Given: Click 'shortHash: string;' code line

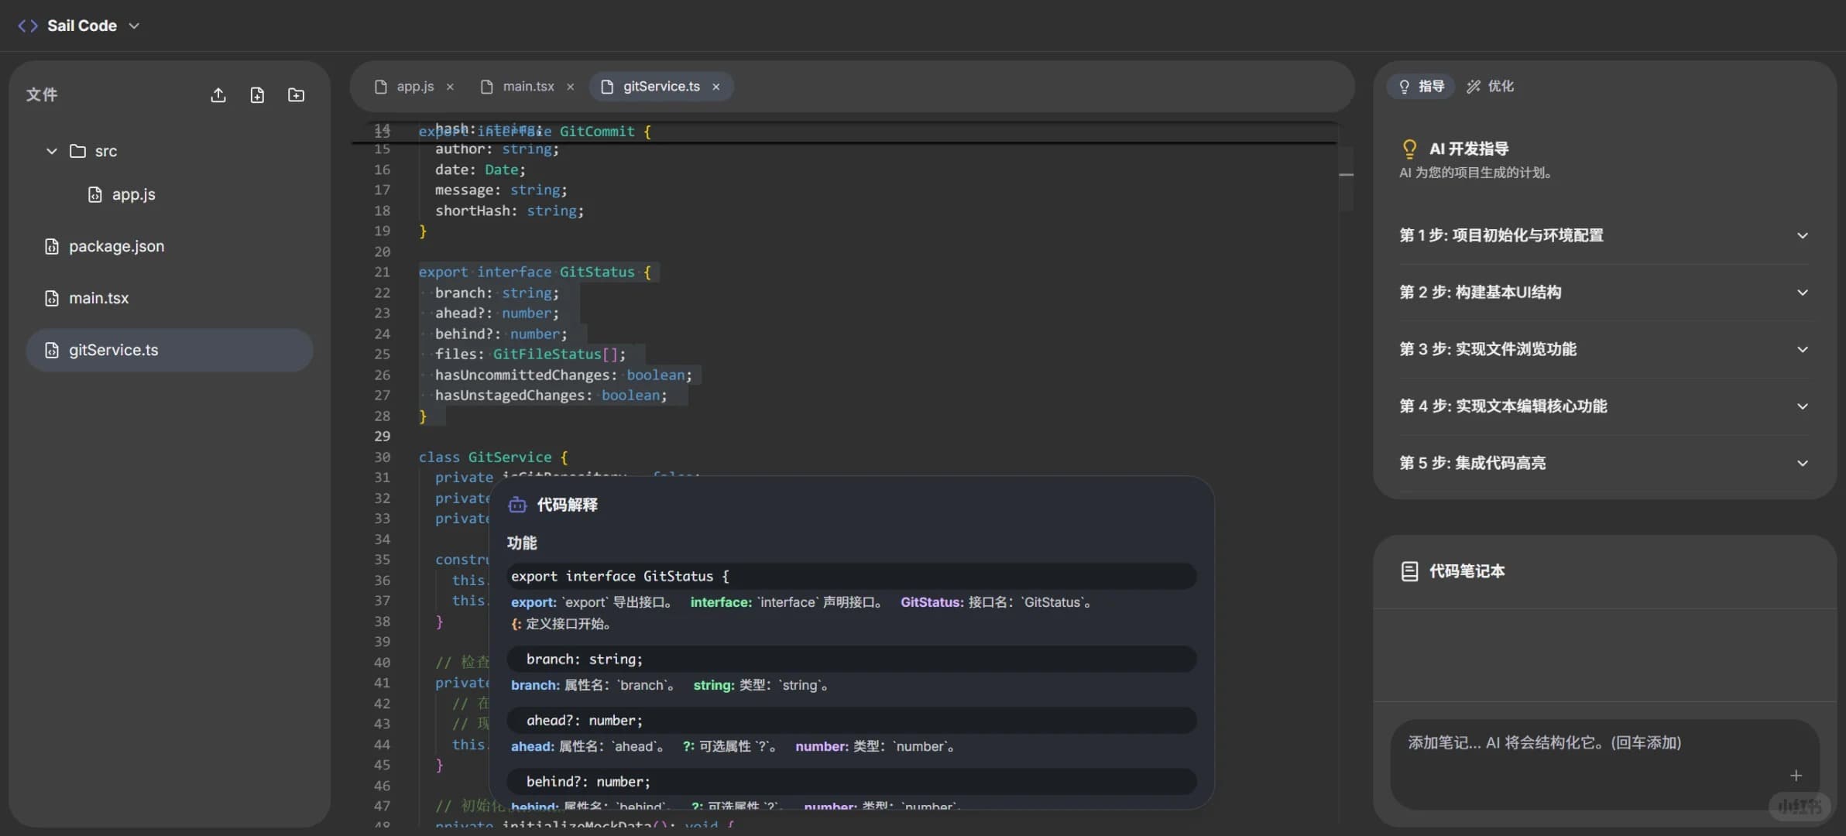Looking at the screenshot, I should coord(510,211).
